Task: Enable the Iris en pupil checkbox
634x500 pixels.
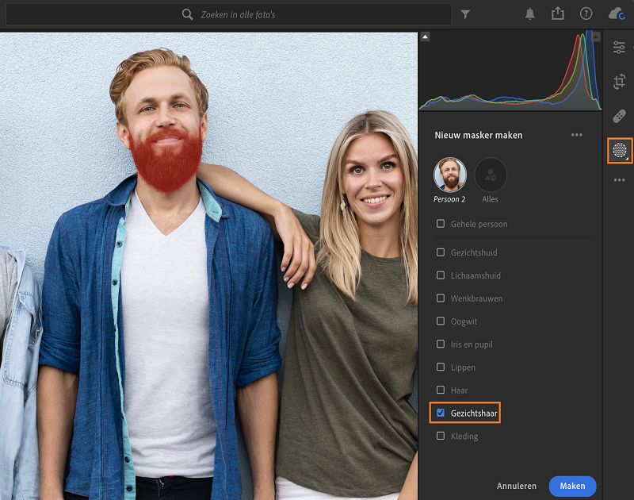Action: [x=441, y=344]
